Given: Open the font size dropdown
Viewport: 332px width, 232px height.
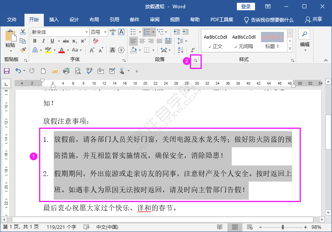Looking at the screenshot, I should coord(106,32).
